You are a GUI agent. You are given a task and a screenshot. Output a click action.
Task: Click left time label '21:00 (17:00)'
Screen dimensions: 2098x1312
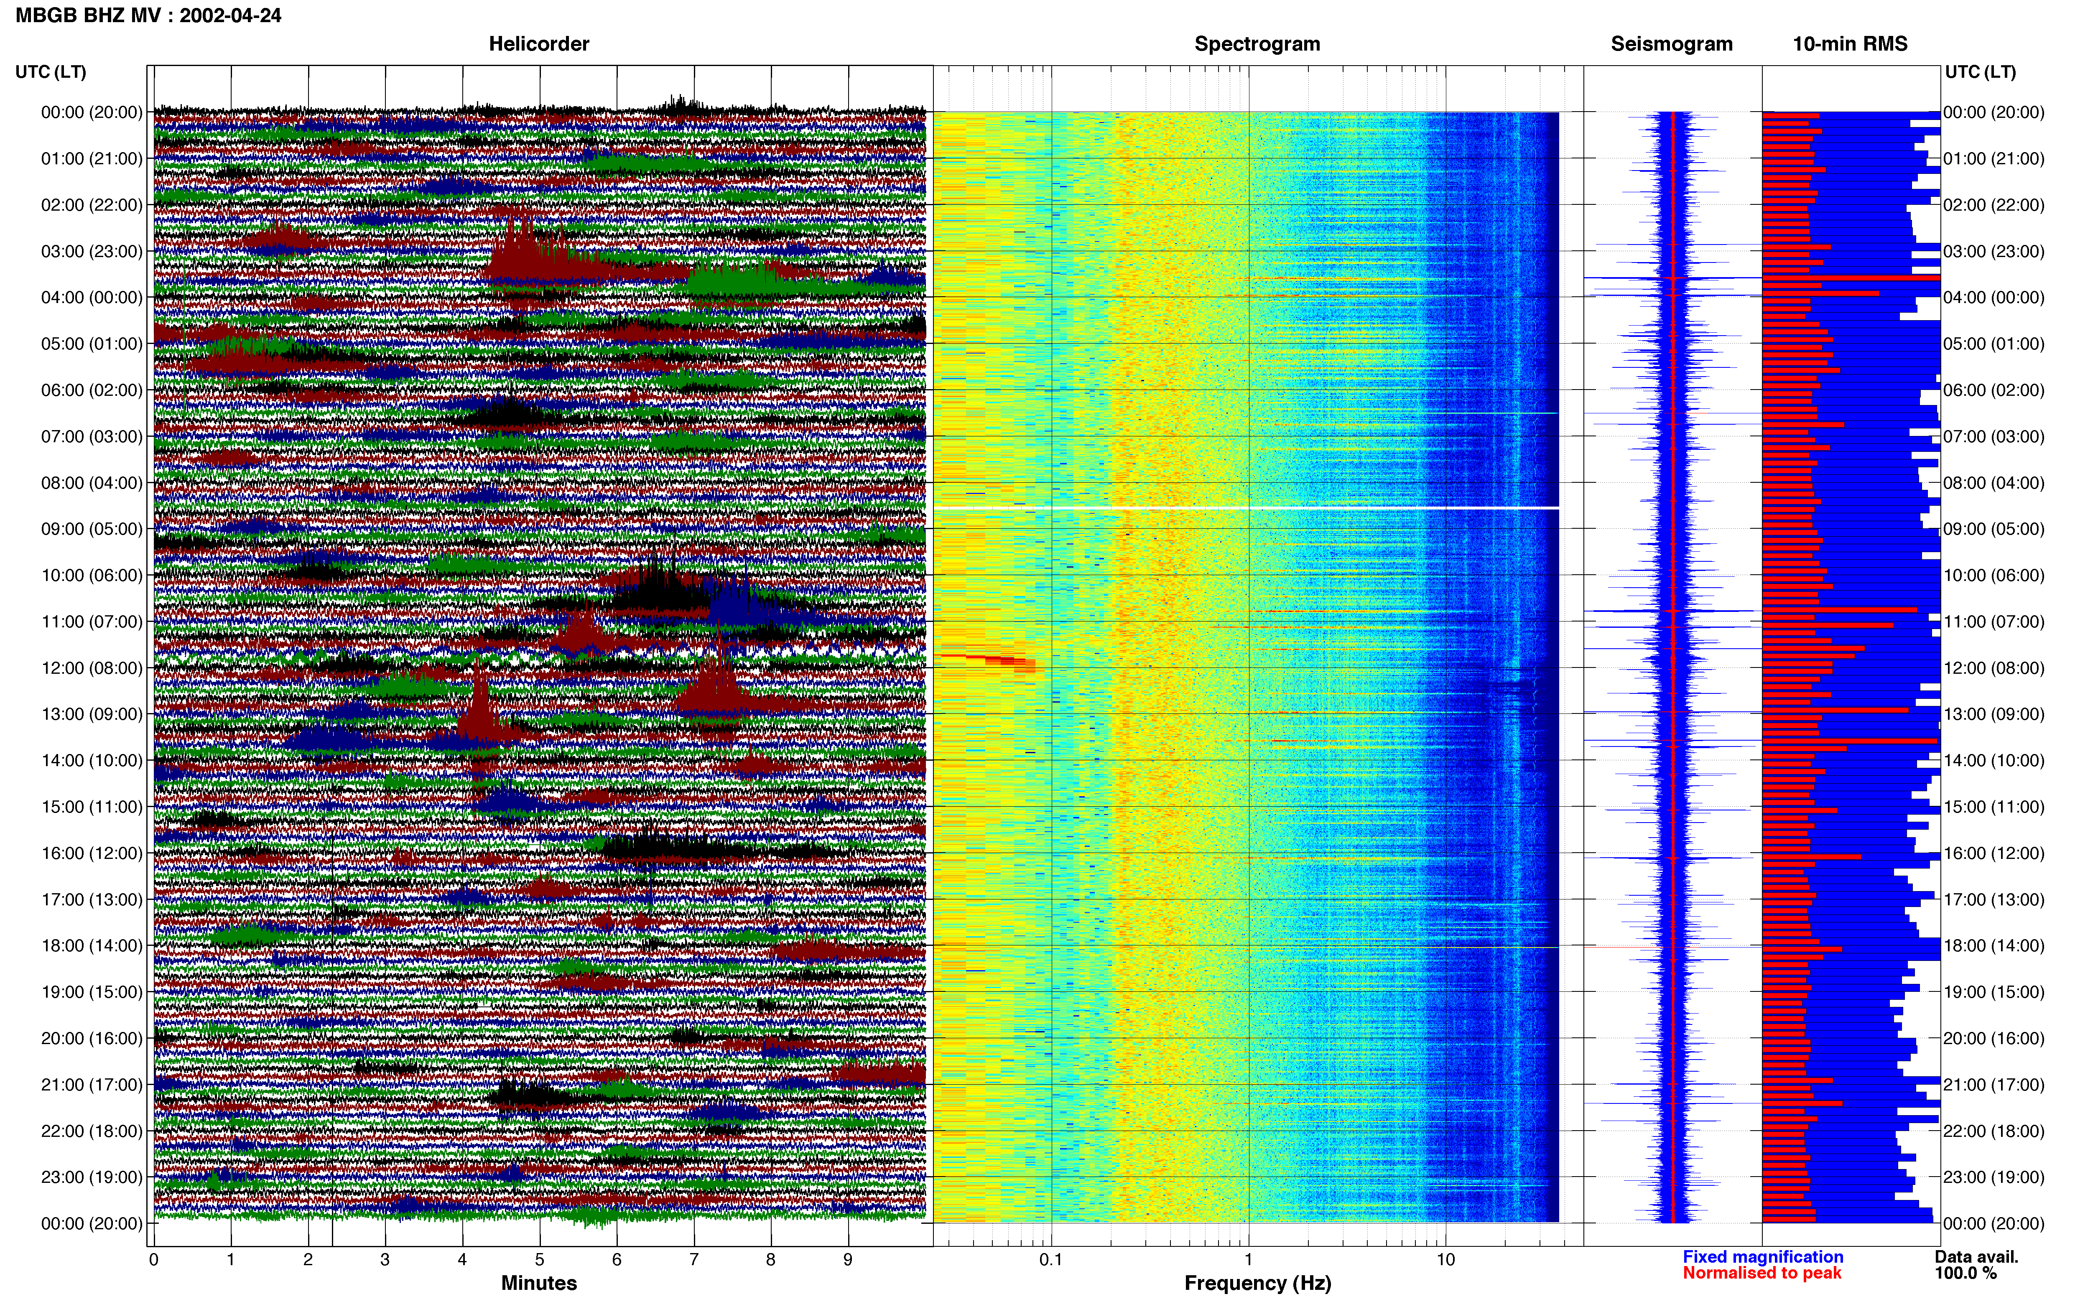(92, 1085)
